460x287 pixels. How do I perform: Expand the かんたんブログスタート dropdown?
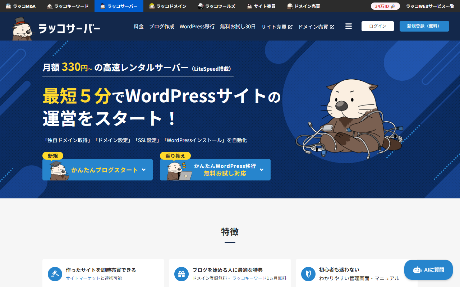point(144,169)
